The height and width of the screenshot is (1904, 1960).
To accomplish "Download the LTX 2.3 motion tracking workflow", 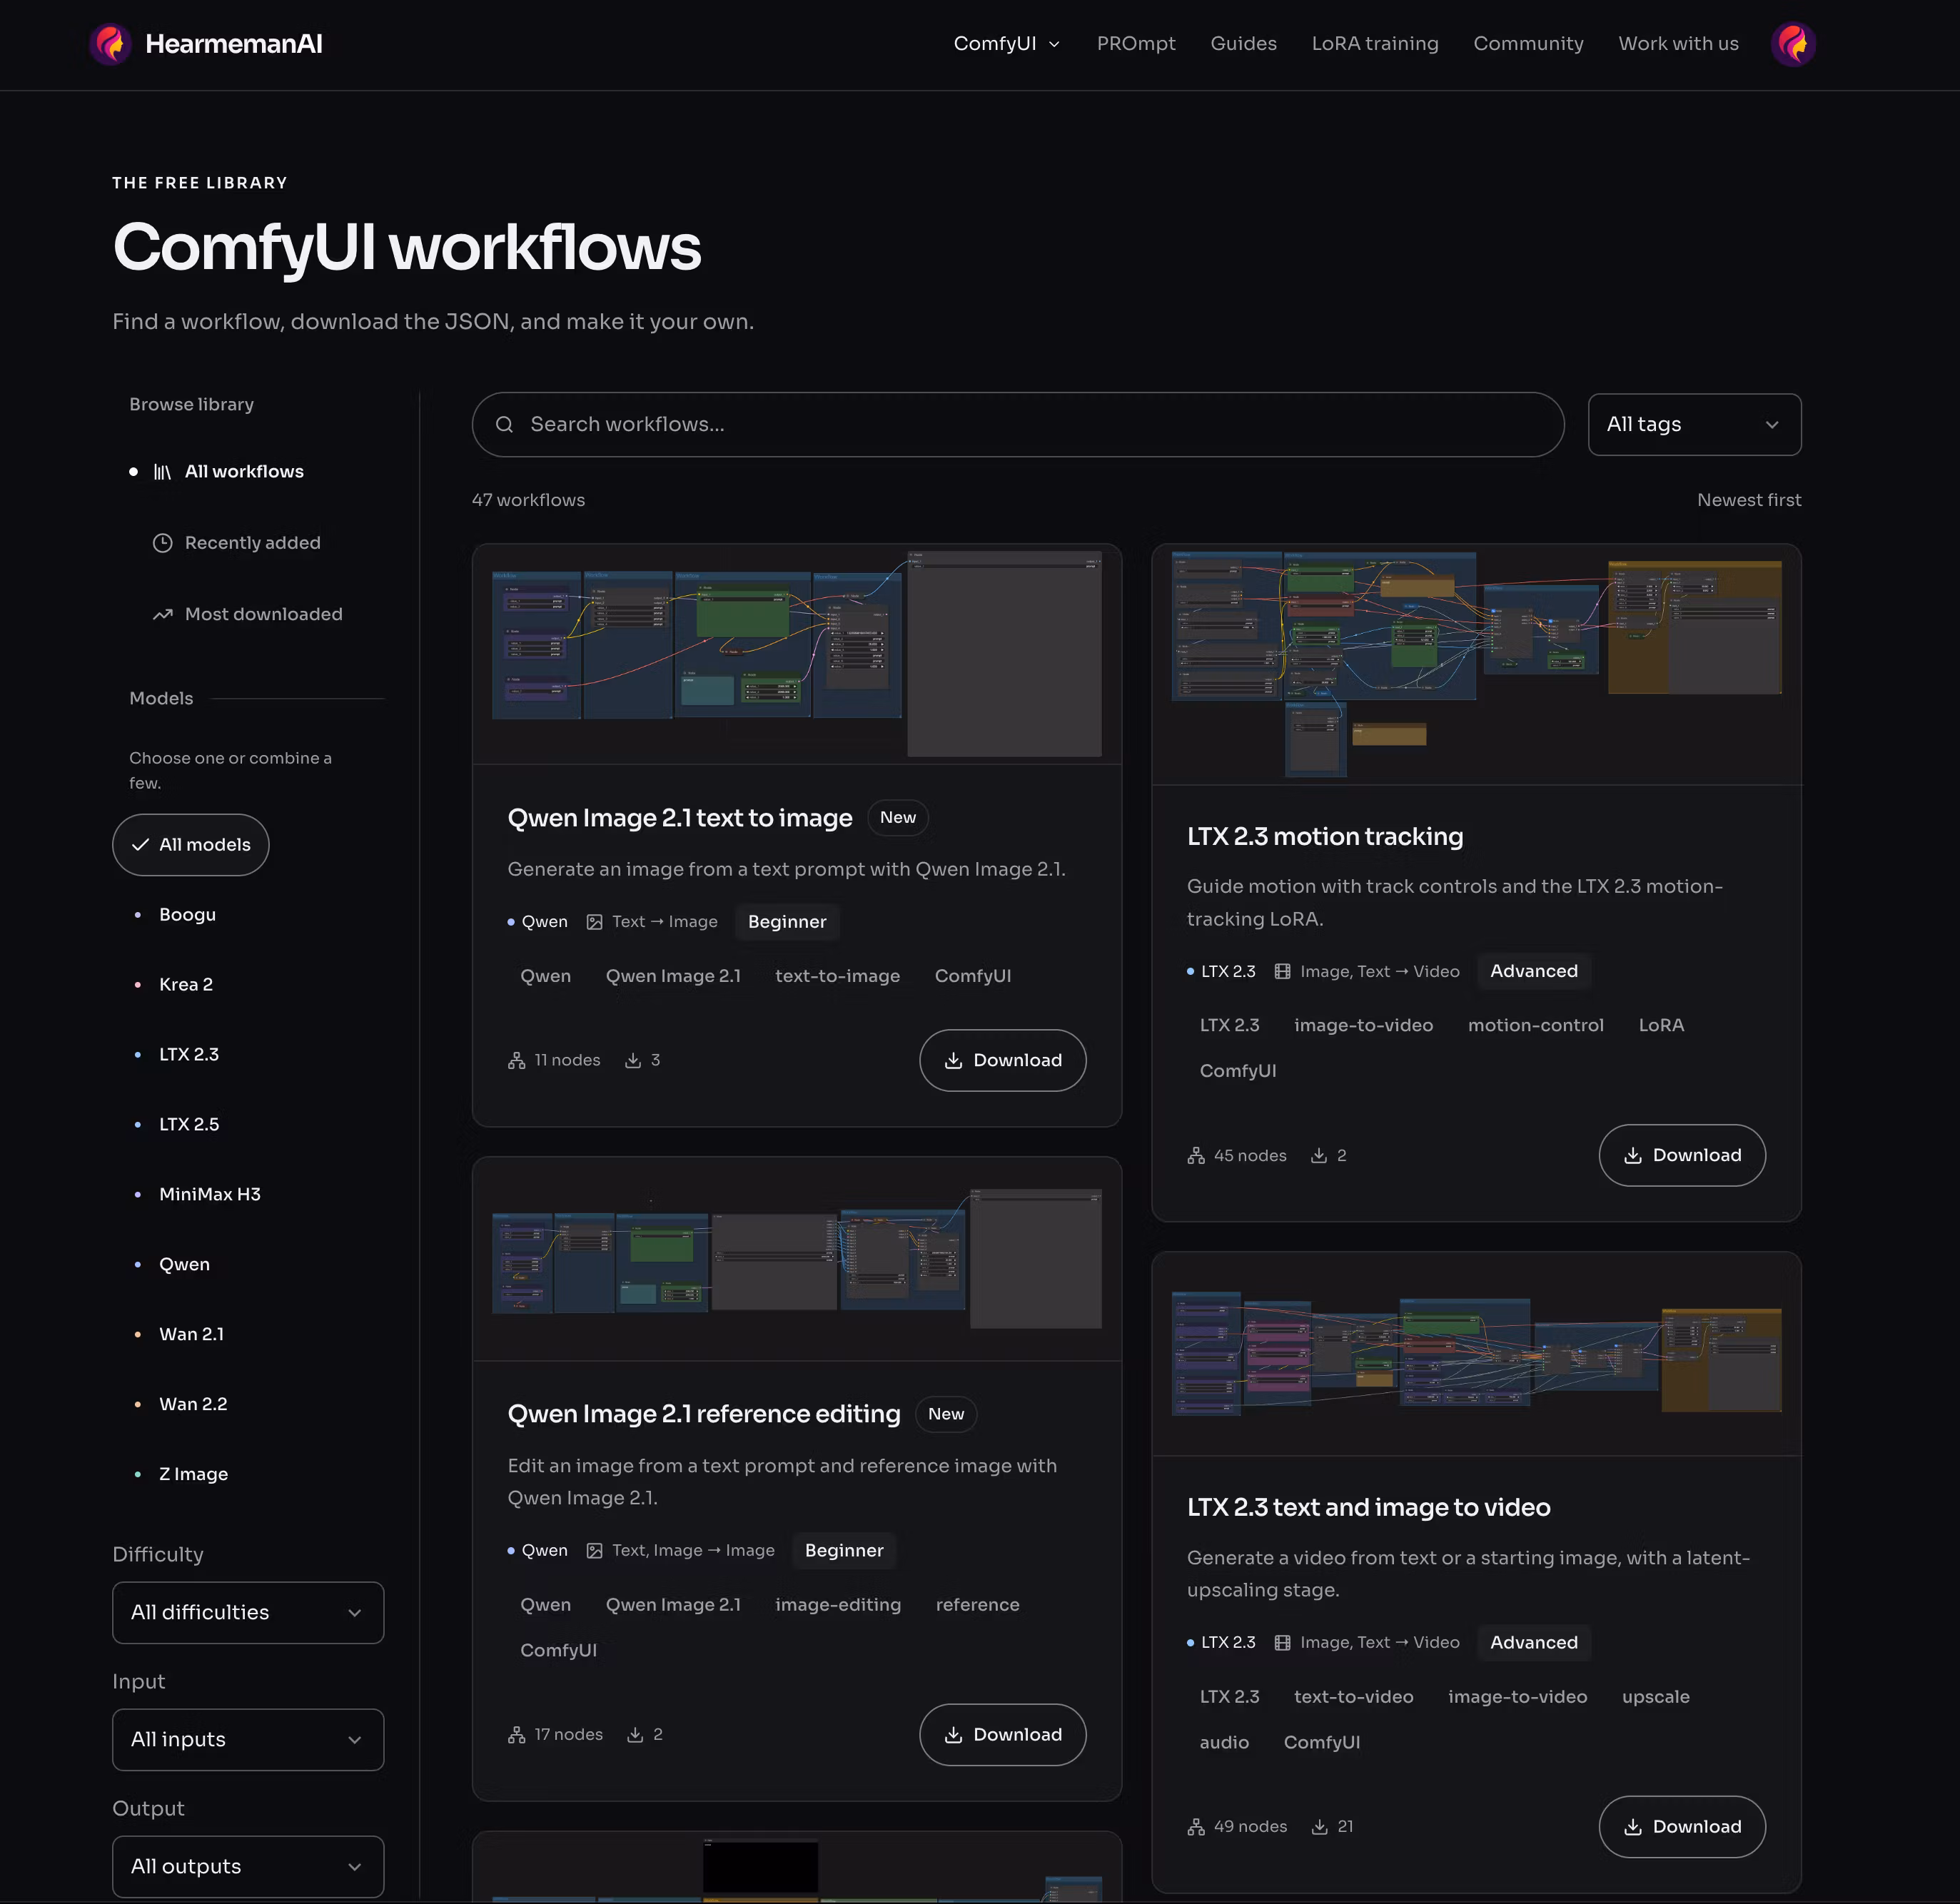I will [x=1682, y=1156].
